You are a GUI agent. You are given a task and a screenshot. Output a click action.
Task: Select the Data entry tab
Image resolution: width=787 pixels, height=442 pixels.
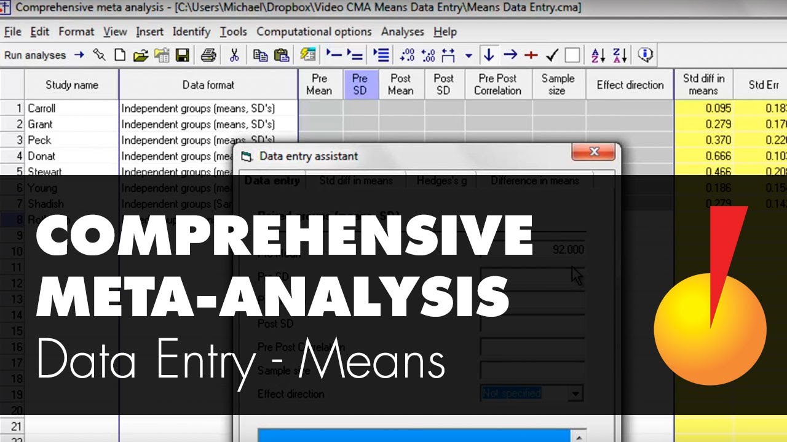pos(272,180)
